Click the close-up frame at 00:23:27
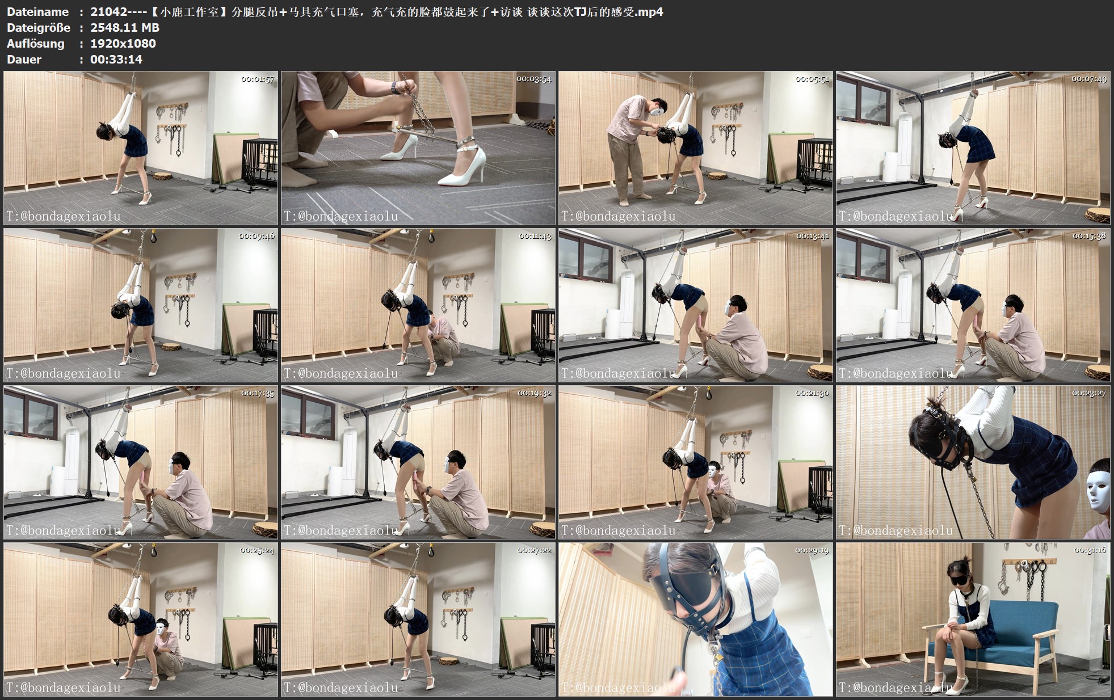The width and height of the screenshot is (1114, 700). pos(973,462)
